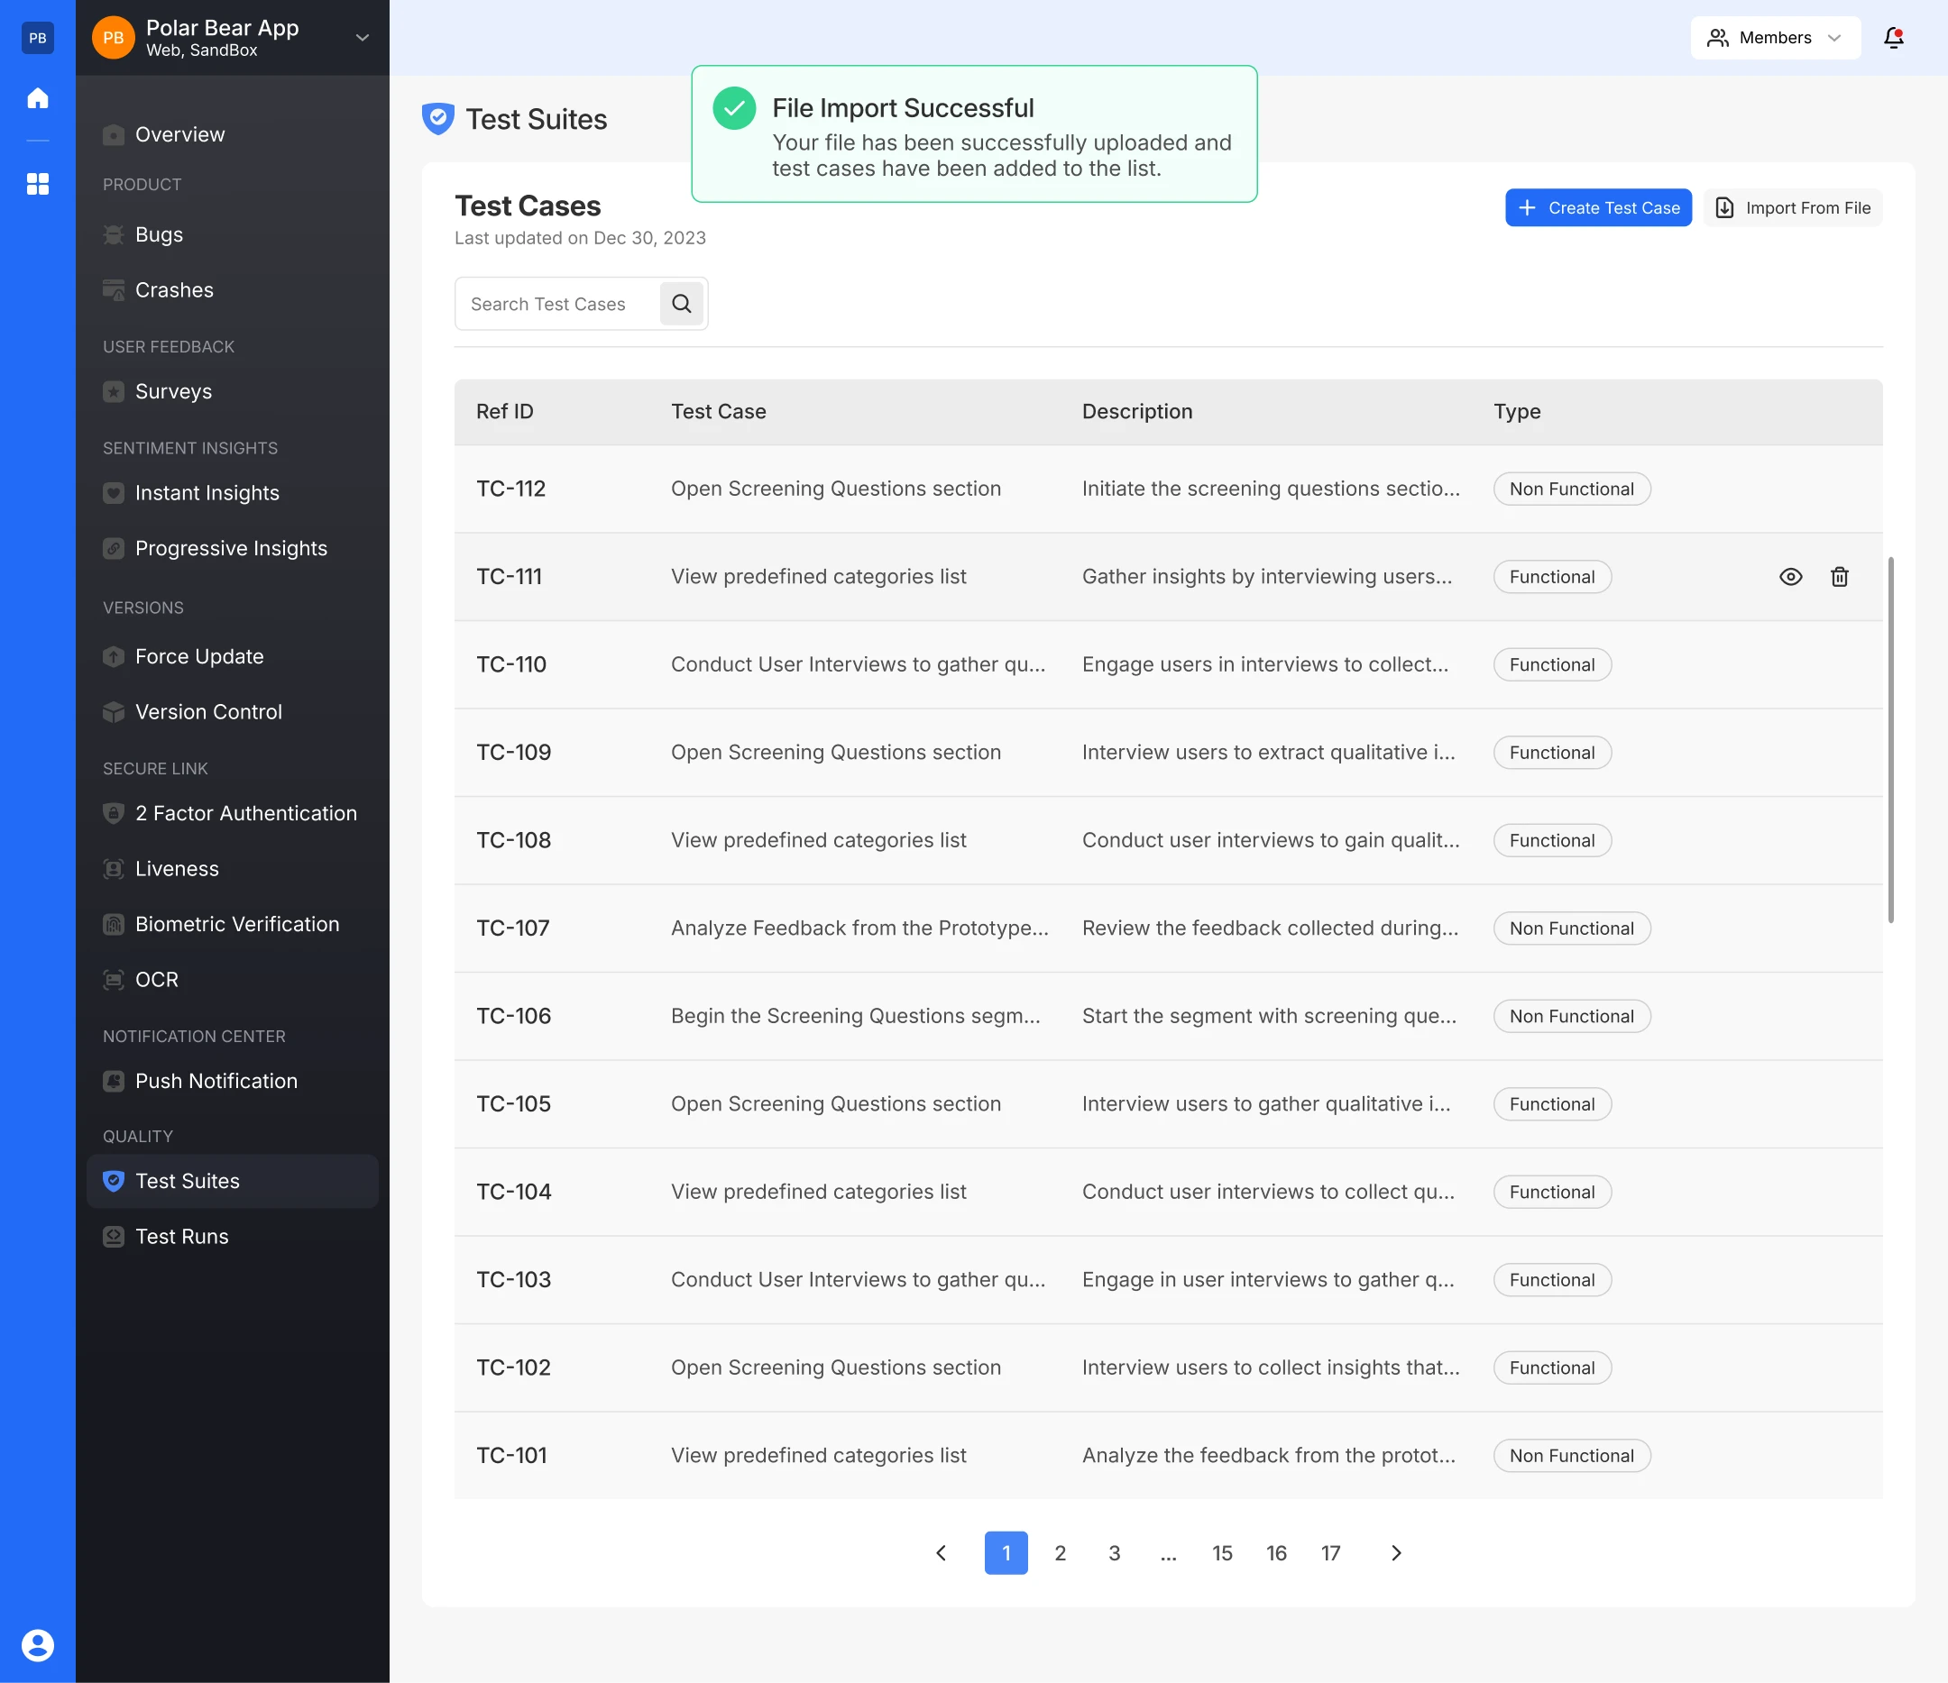Click the Version Control box icon
The image size is (1948, 1683).
114,712
